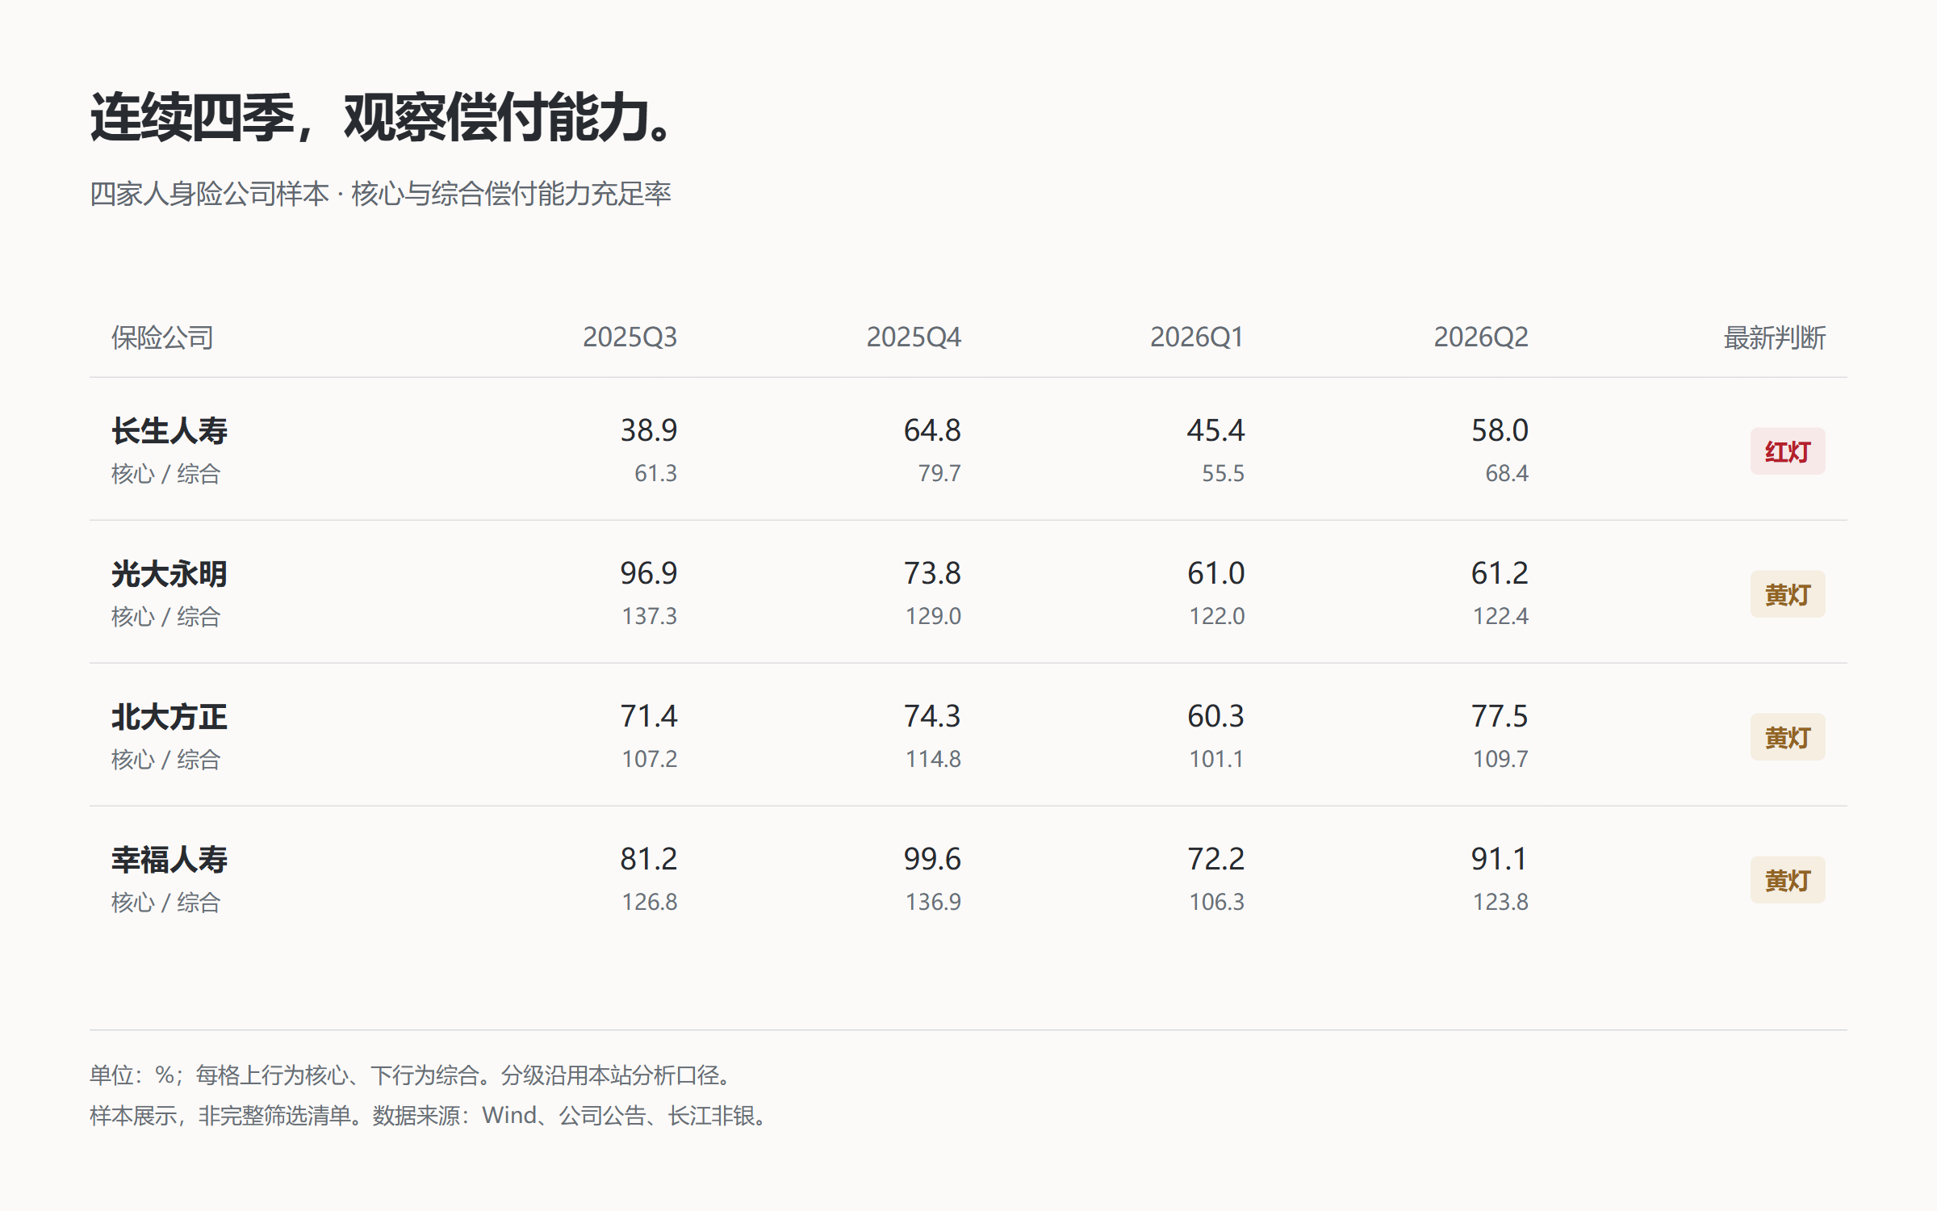Click the 黄灯 badge for 北大方正

1787,737
